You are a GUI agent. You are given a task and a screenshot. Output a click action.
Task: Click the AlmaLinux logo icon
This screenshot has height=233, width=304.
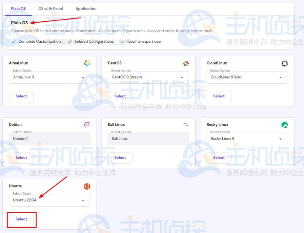(87, 63)
